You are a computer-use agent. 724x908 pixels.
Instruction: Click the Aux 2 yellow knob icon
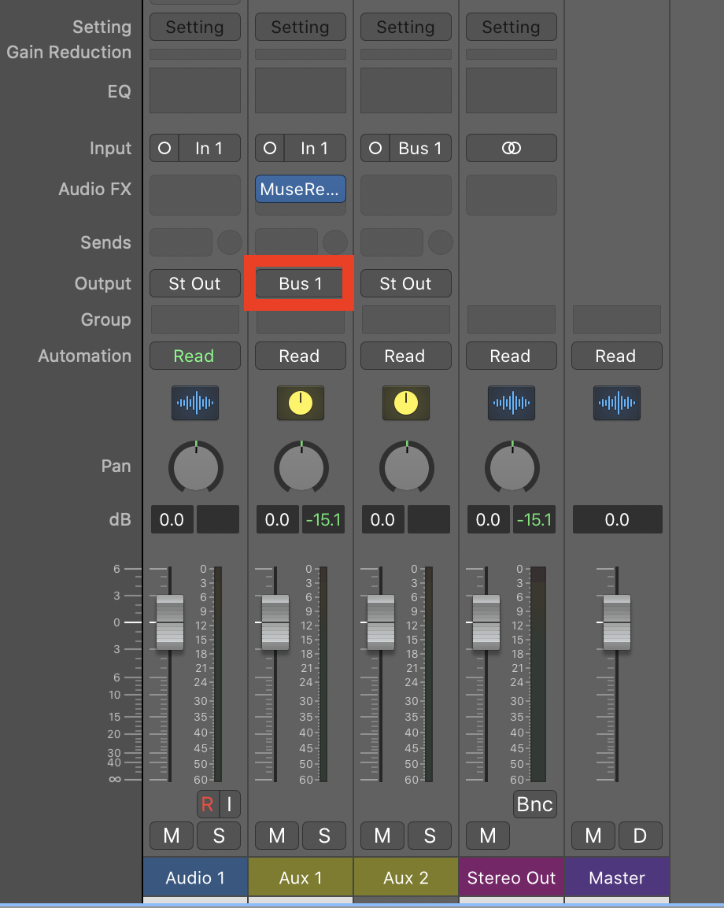406,403
